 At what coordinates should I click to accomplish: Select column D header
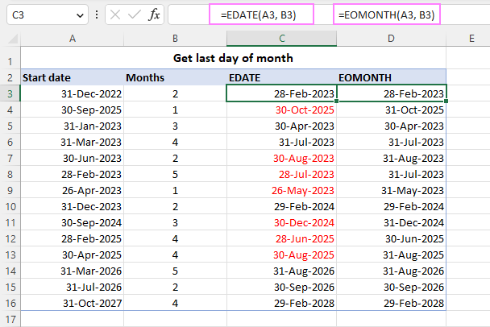(x=391, y=39)
